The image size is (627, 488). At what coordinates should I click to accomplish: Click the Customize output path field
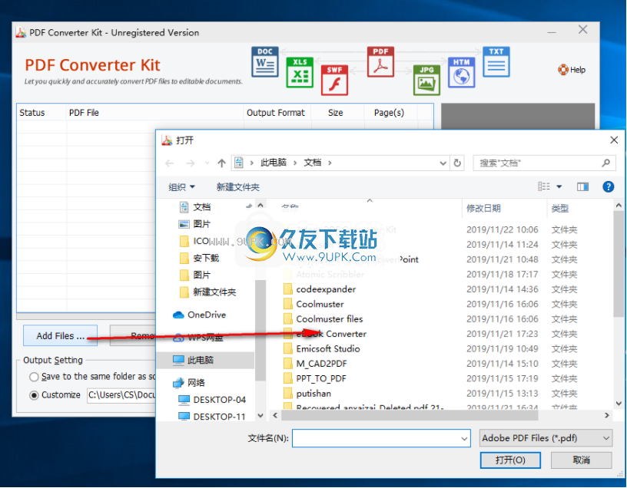tap(121, 395)
